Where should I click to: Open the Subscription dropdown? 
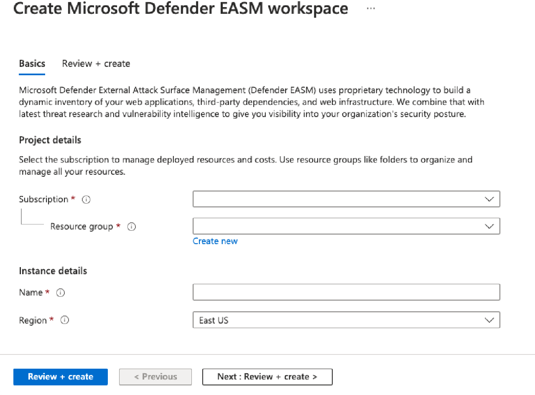click(346, 199)
